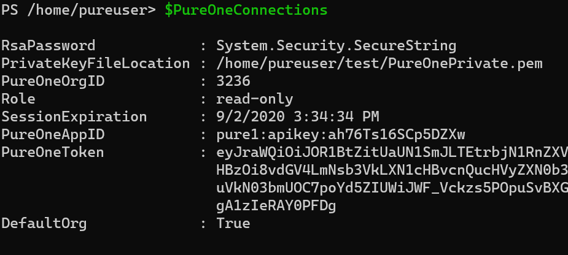This screenshot has width=568, height=255.
Task: Click the PureOneAppID property label
Action: point(53,135)
